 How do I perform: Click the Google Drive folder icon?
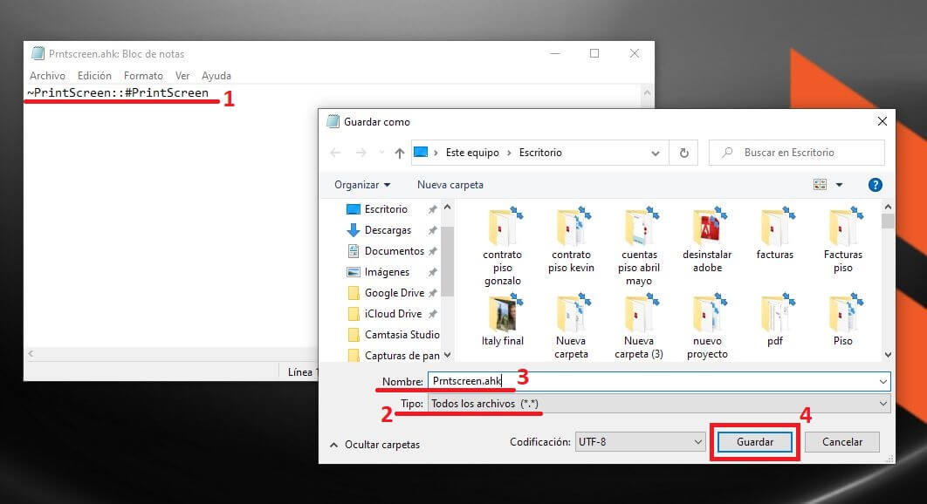(354, 293)
